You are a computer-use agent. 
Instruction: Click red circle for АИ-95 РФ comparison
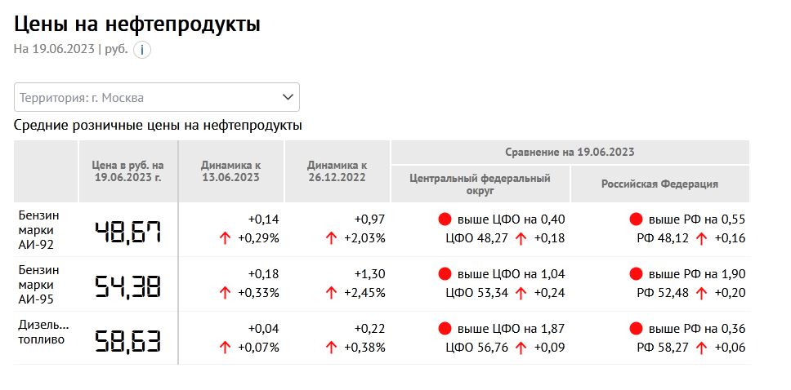[x=636, y=273]
